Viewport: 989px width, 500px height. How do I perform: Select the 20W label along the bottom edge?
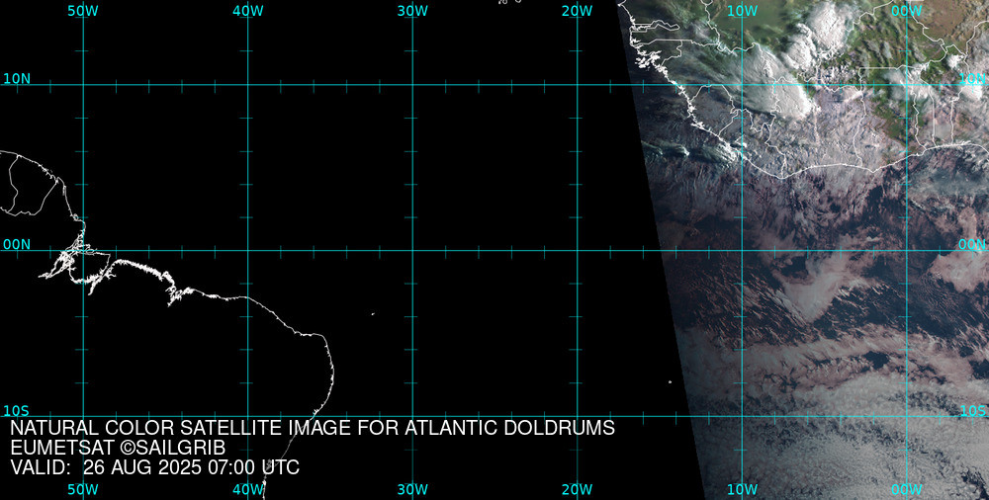(578, 490)
